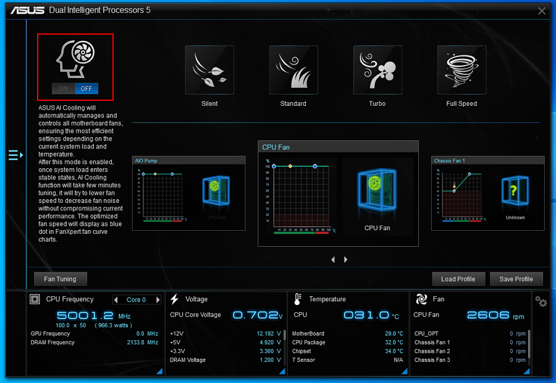Screen dimensions: 556x383
Task: Select the rightmost blue point on CPU Fan curve
Action: pos(315,166)
